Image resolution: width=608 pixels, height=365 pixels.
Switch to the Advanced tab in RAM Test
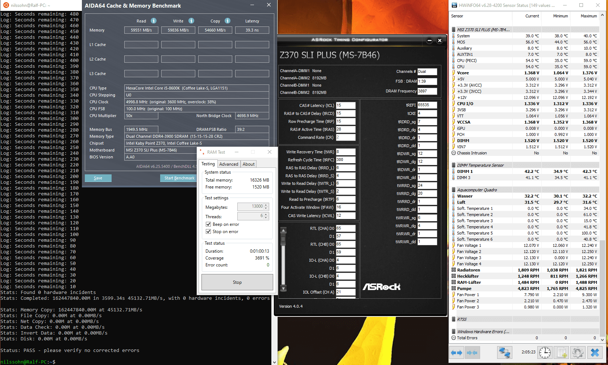click(229, 164)
